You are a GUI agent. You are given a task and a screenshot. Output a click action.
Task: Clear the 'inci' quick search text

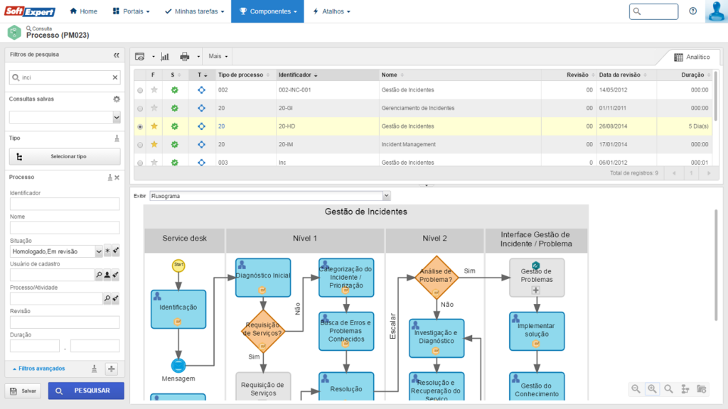[x=115, y=77]
